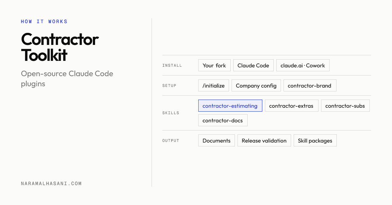Click the 'contractor-extras' skill chip
Image resolution: width=392 pixels, height=205 pixels.
(291, 106)
